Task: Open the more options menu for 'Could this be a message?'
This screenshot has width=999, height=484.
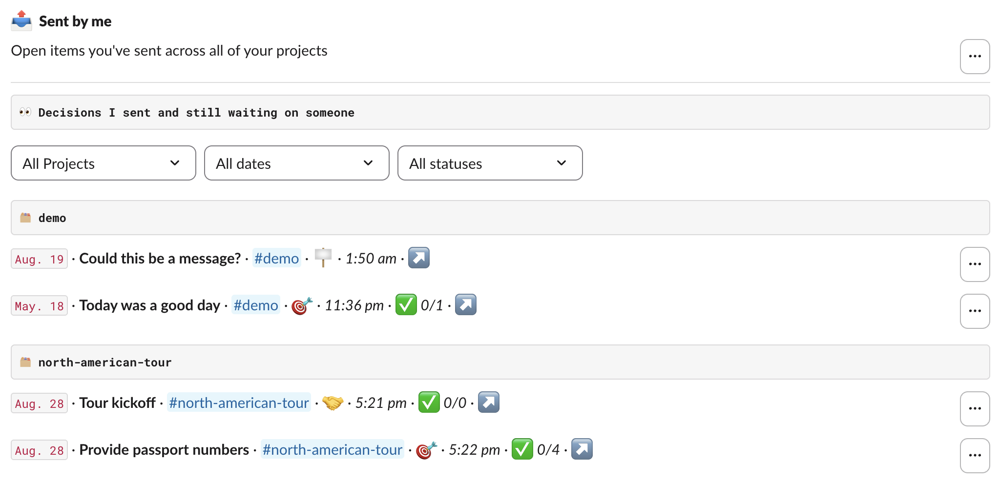Action: click(x=975, y=264)
